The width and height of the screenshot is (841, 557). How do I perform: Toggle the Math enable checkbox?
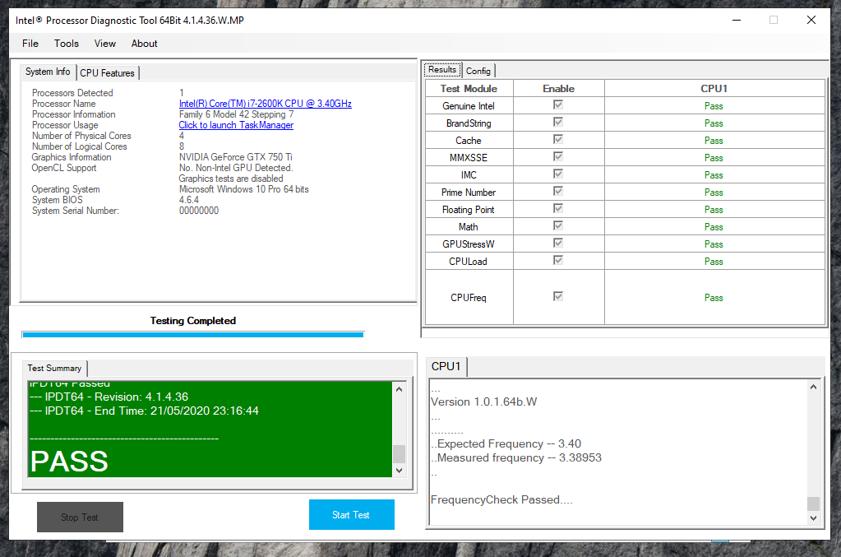(558, 226)
